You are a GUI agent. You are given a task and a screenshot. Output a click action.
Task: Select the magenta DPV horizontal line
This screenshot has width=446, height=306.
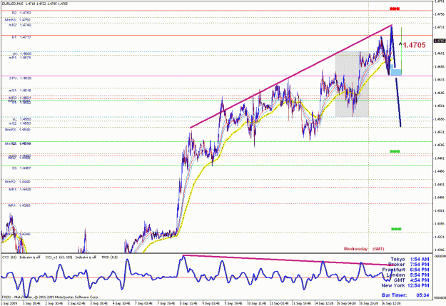[x=216, y=76]
